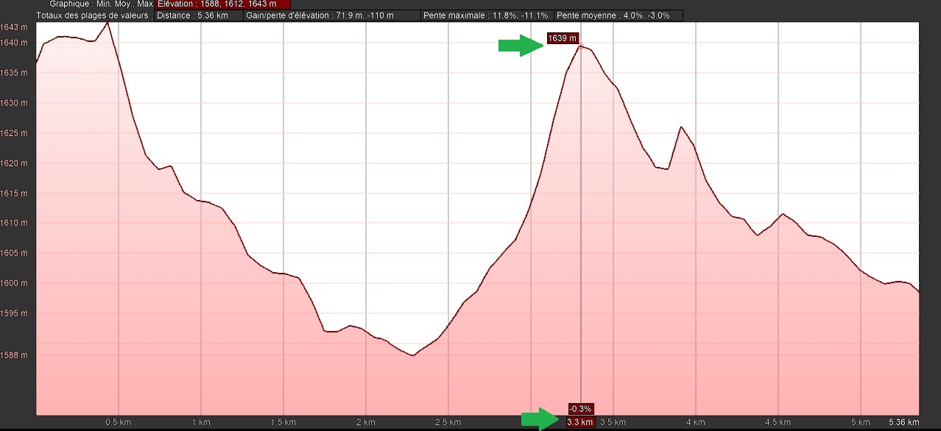Click the 1 km mark on distance axis

click(200, 423)
